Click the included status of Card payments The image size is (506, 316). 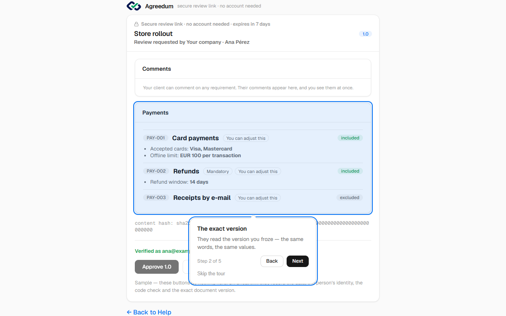tap(350, 138)
